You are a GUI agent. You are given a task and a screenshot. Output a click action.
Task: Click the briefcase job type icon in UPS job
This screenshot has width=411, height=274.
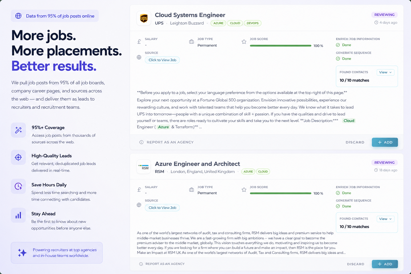[192, 41]
